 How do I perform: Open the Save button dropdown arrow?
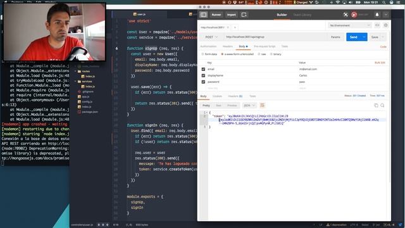click(383, 37)
